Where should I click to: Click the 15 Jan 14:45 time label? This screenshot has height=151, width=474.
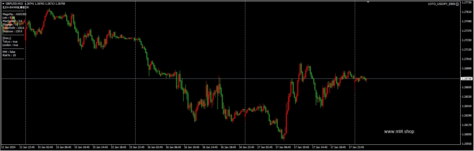click(100, 148)
